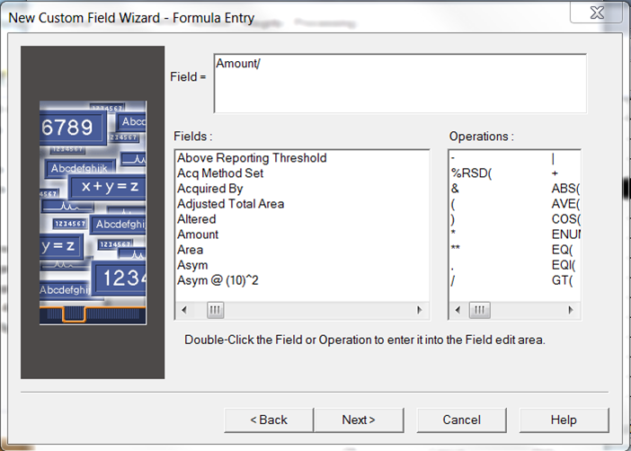Viewport: 631px width, 451px height.
Task: Choose the ENUM function entry
Action: pos(565,234)
